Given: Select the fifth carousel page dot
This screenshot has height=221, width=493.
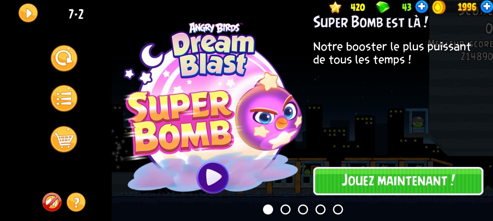Looking at the screenshot, I should pos(338,209).
